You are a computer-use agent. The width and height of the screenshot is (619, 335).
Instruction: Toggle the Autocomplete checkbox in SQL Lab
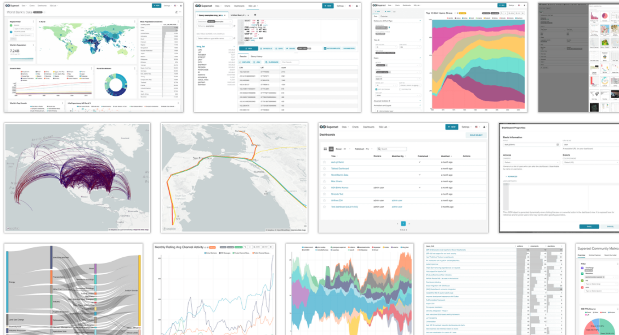coord(325,48)
